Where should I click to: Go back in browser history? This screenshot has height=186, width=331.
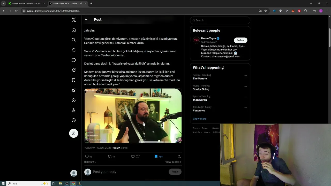(x=4, y=11)
